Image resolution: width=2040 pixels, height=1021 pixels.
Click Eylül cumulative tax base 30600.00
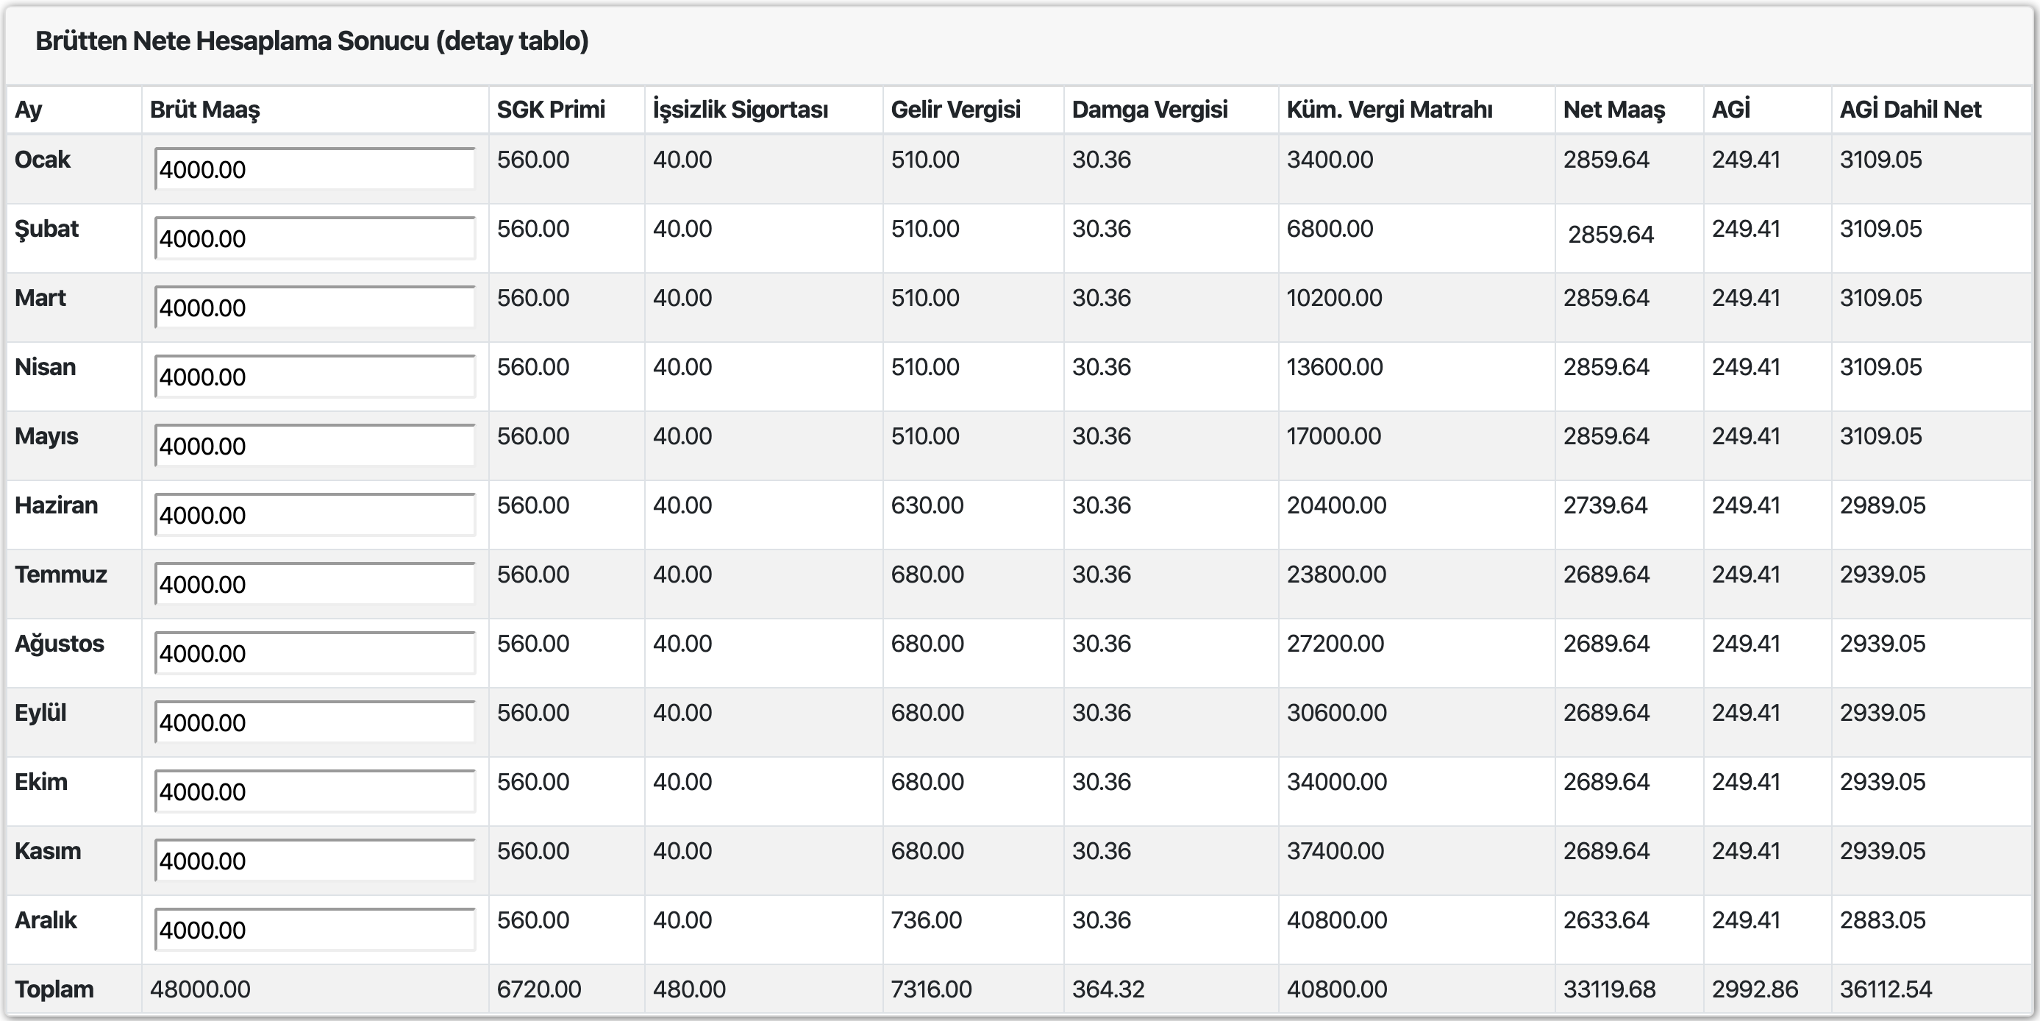(1337, 713)
